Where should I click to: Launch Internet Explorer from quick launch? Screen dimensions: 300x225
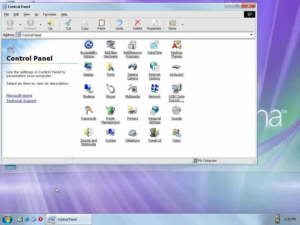pyautogui.click(x=27, y=219)
